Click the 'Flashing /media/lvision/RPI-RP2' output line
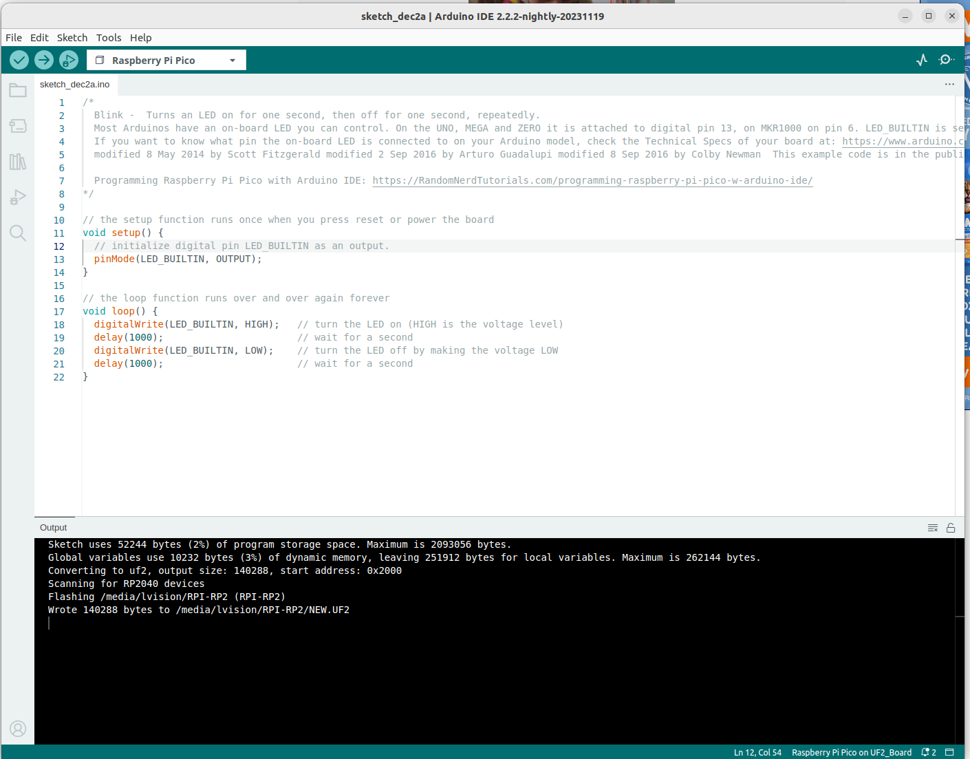The image size is (970, 759). pyautogui.click(x=166, y=597)
